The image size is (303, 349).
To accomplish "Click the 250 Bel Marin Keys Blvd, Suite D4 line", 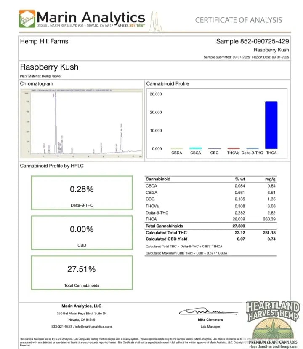I will point(82,314).
